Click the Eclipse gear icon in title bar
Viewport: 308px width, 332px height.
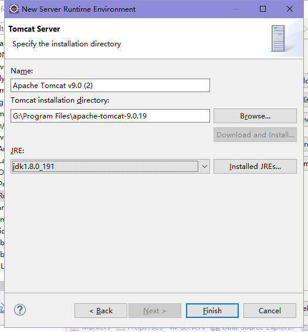coord(14,9)
